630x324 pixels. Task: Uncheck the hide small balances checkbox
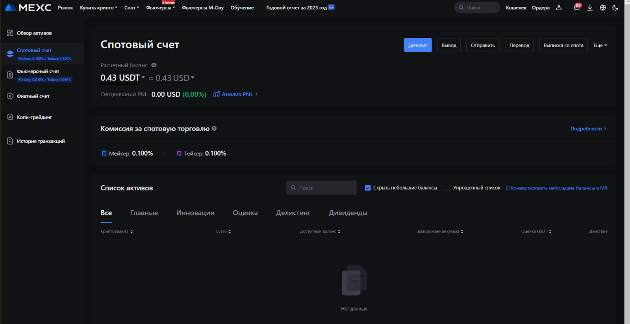click(x=368, y=188)
